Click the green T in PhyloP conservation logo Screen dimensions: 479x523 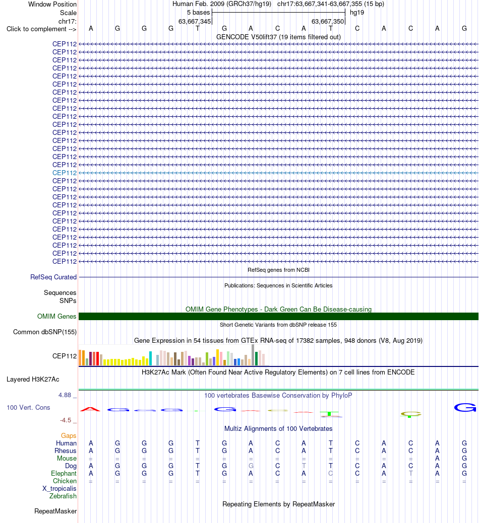[330, 414]
